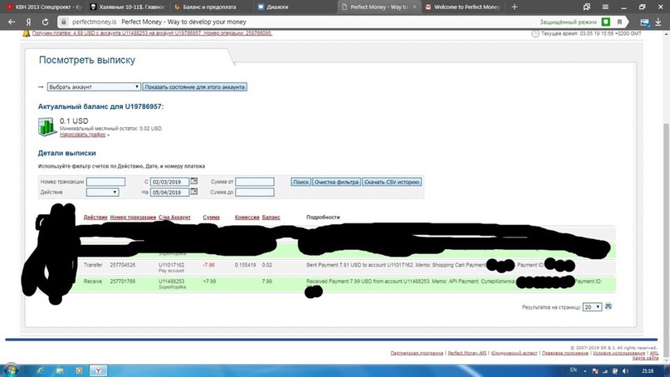This screenshot has width=670, height=377.
Task: Click the 'Номер транзакции' input field
Action: pyautogui.click(x=105, y=182)
